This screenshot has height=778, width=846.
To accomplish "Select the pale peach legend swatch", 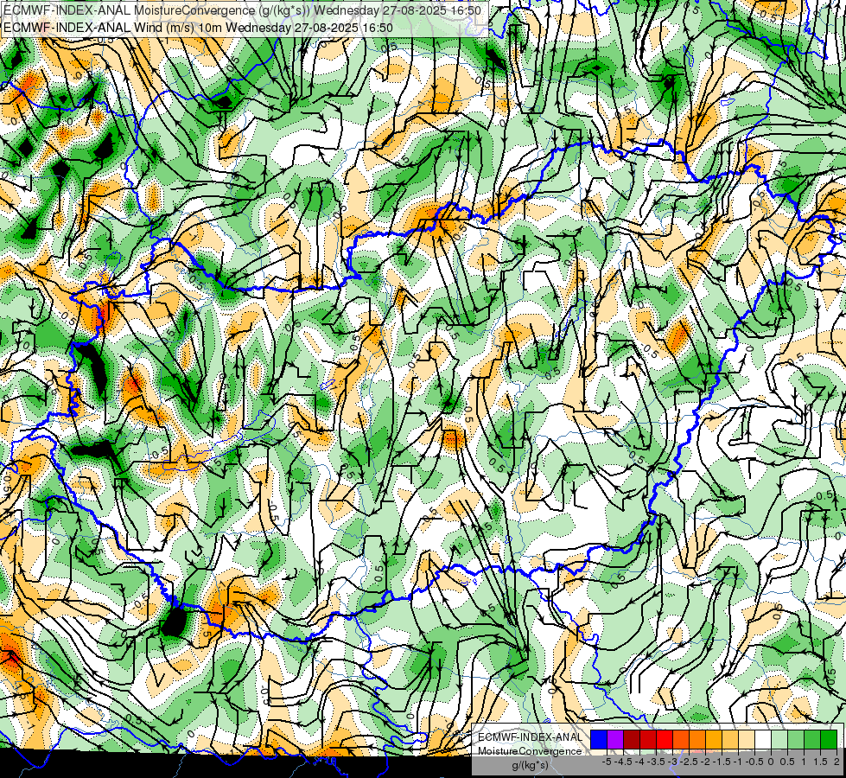I will (x=747, y=739).
